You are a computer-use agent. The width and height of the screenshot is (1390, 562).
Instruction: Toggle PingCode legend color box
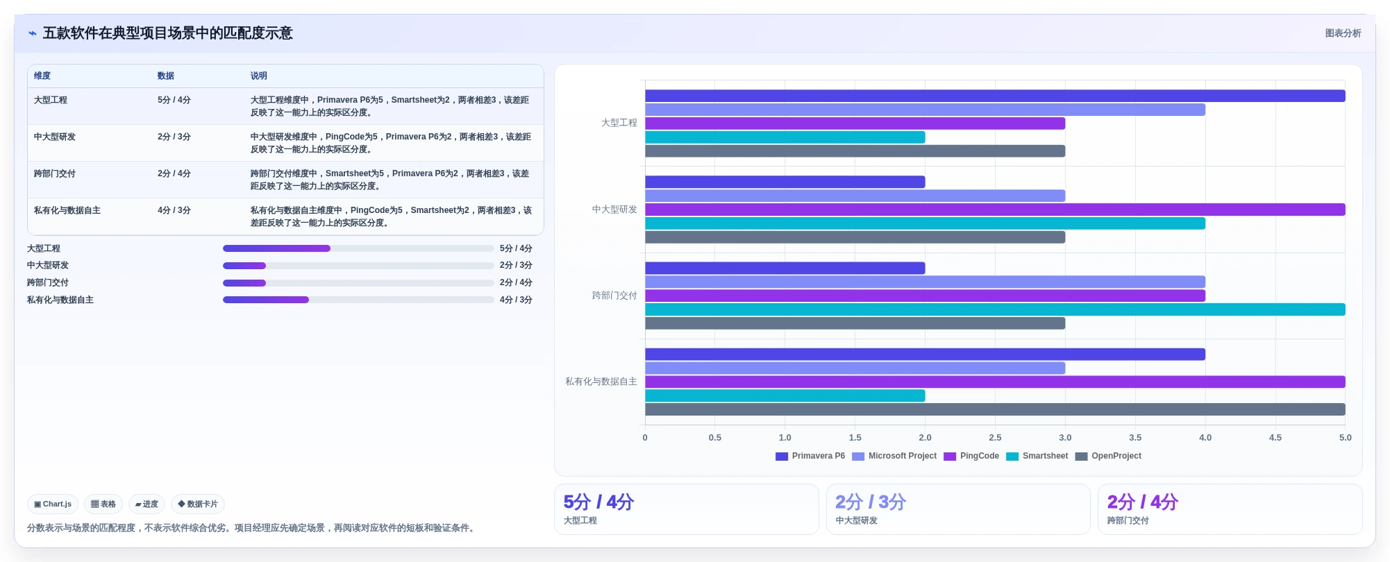pyautogui.click(x=950, y=457)
